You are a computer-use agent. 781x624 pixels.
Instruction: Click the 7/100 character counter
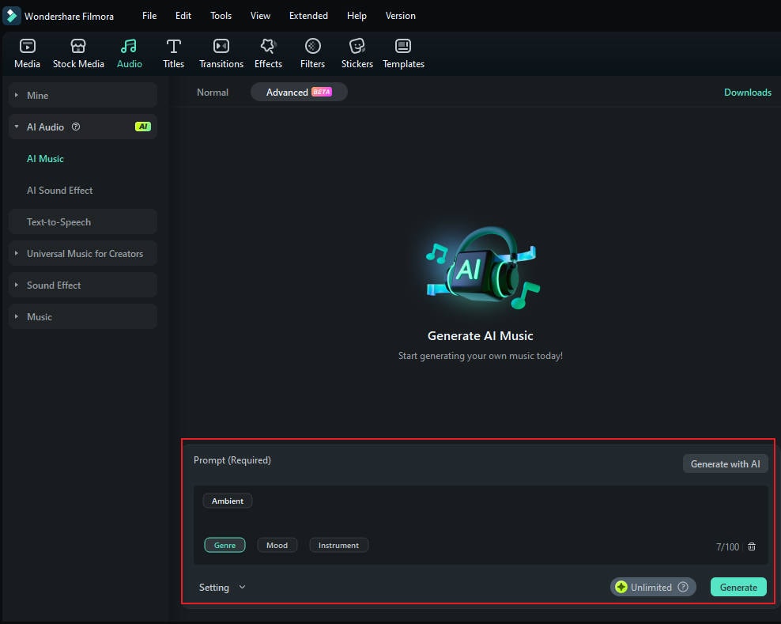coord(727,546)
